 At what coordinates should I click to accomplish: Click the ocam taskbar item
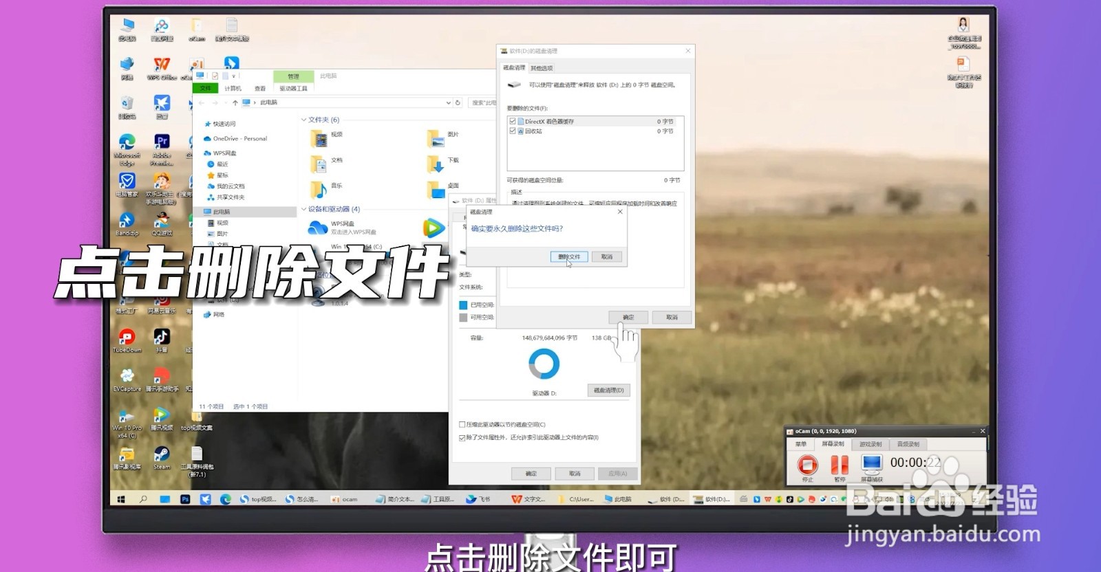tap(345, 499)
